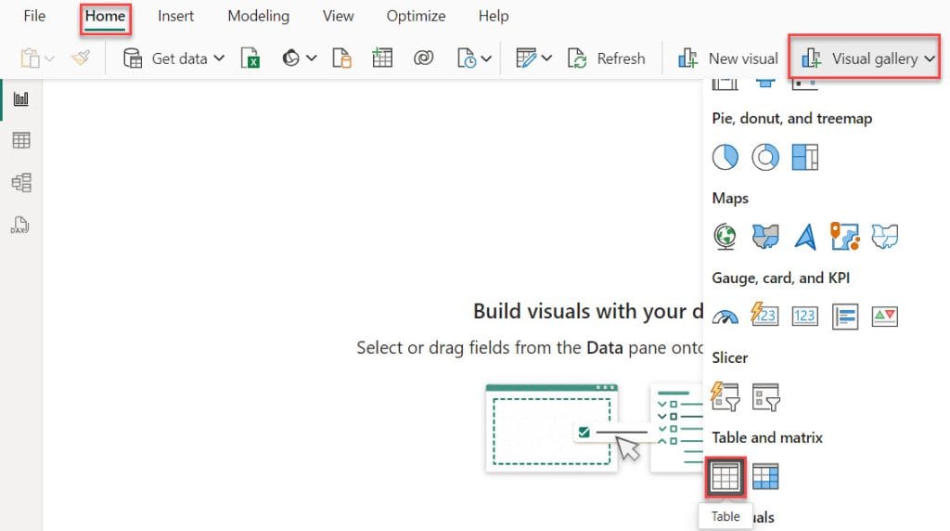The image size is (950, 531).
Task: Insert the standard Slicer visual
Action: tap(765, 397)
